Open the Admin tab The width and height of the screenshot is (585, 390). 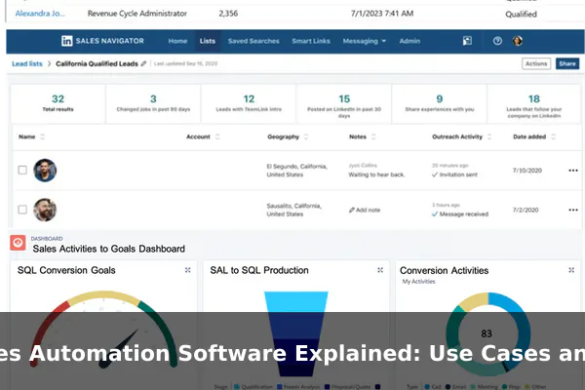pyautogui.click(x=409, y=41)
